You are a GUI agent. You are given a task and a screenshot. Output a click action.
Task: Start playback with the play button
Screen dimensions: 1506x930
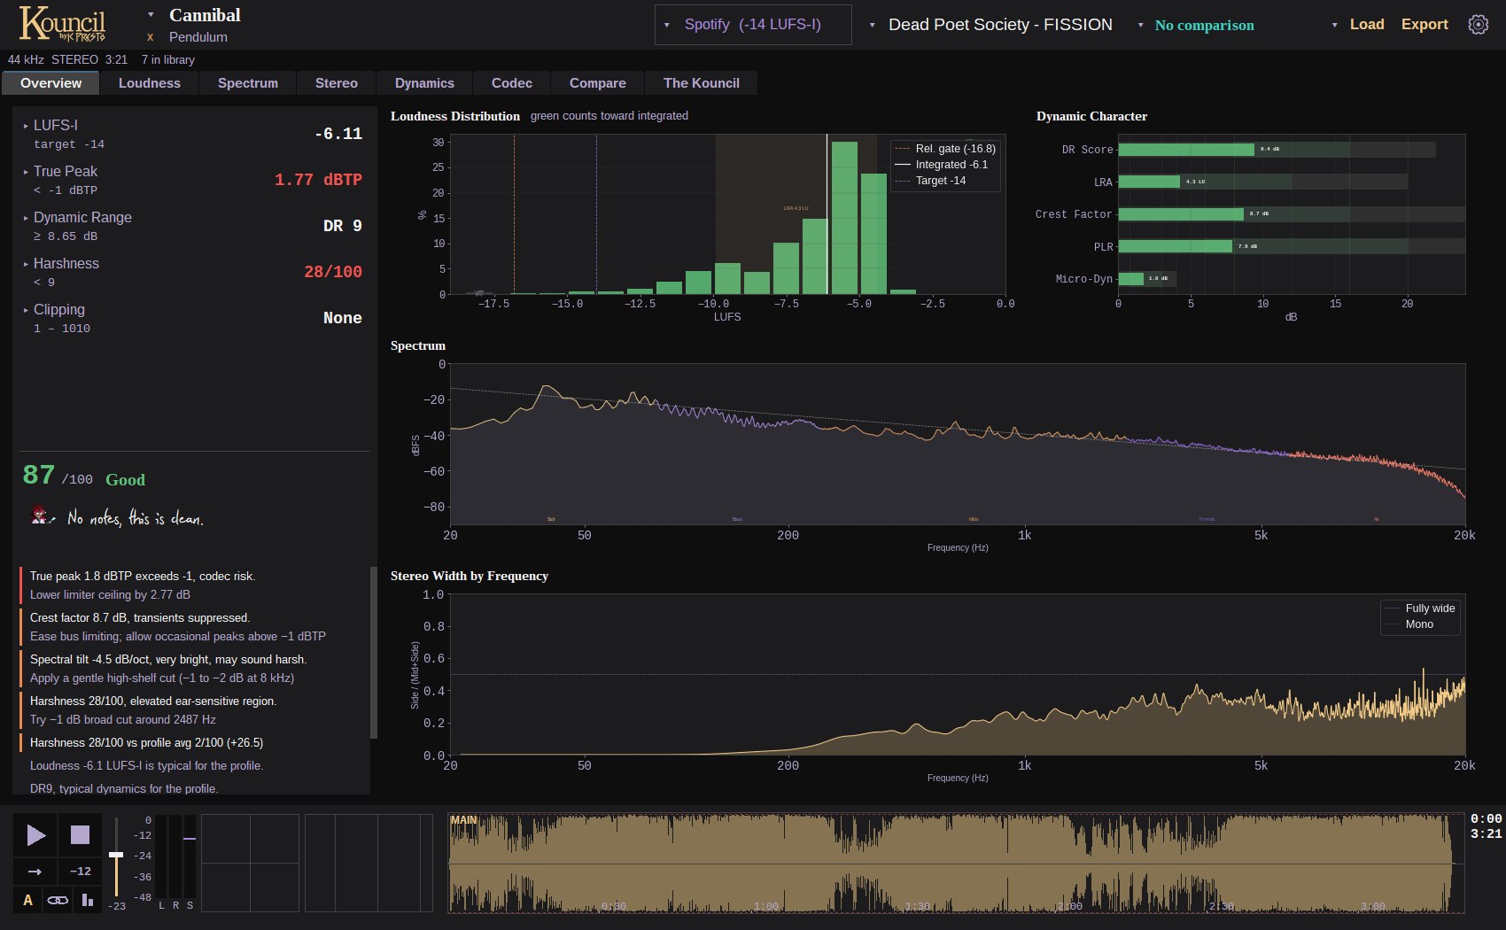[35, 835]
